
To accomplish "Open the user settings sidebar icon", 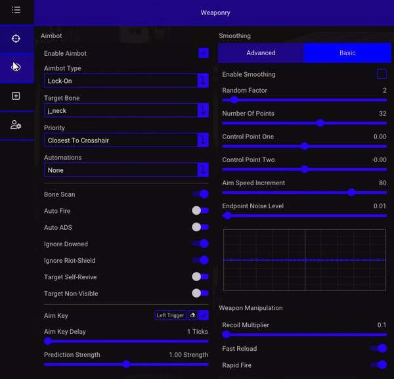I will coord(16,125).
